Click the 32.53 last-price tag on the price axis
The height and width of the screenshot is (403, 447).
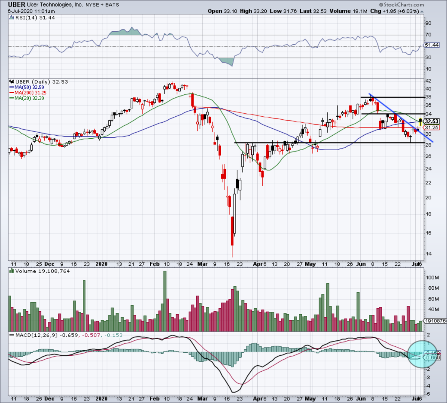[432, 122]
